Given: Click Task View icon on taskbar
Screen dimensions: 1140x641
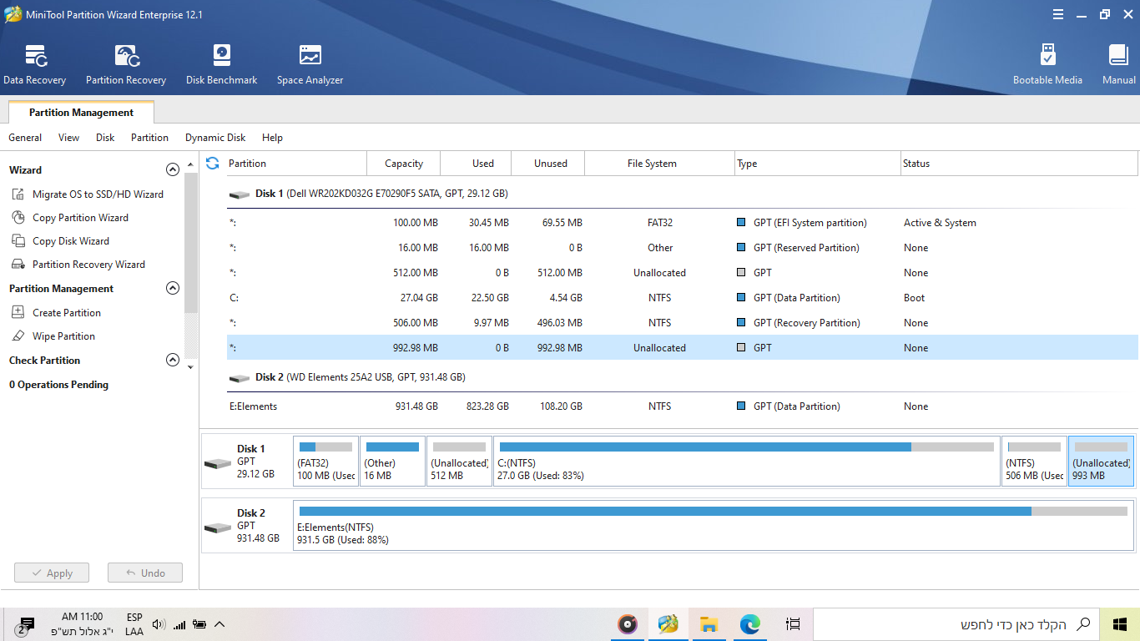Looking at the screenshot, I should click(x=794, y=623).
